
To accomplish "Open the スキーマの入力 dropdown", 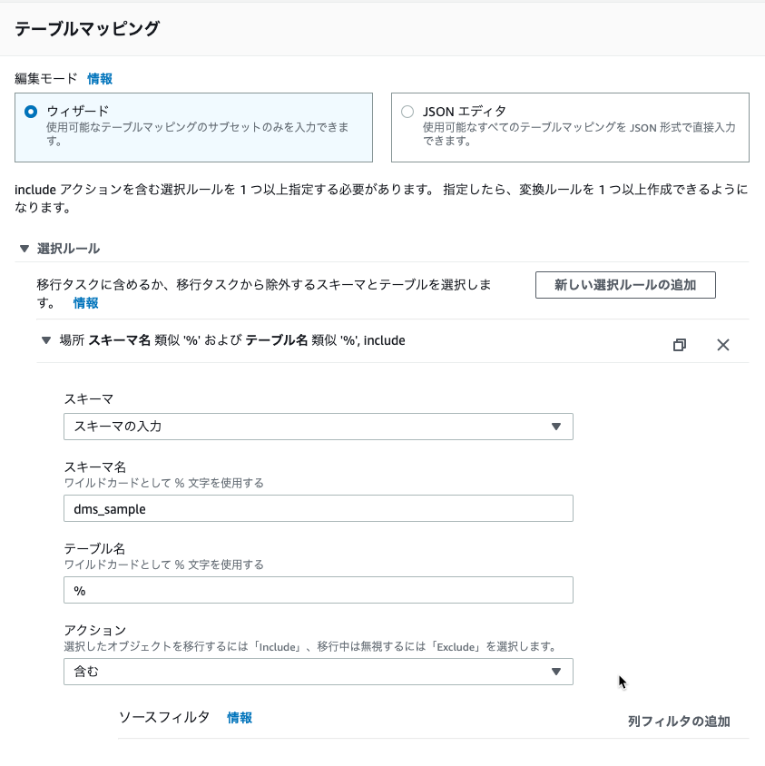I will pyautogui.click(x=318, y=427).
